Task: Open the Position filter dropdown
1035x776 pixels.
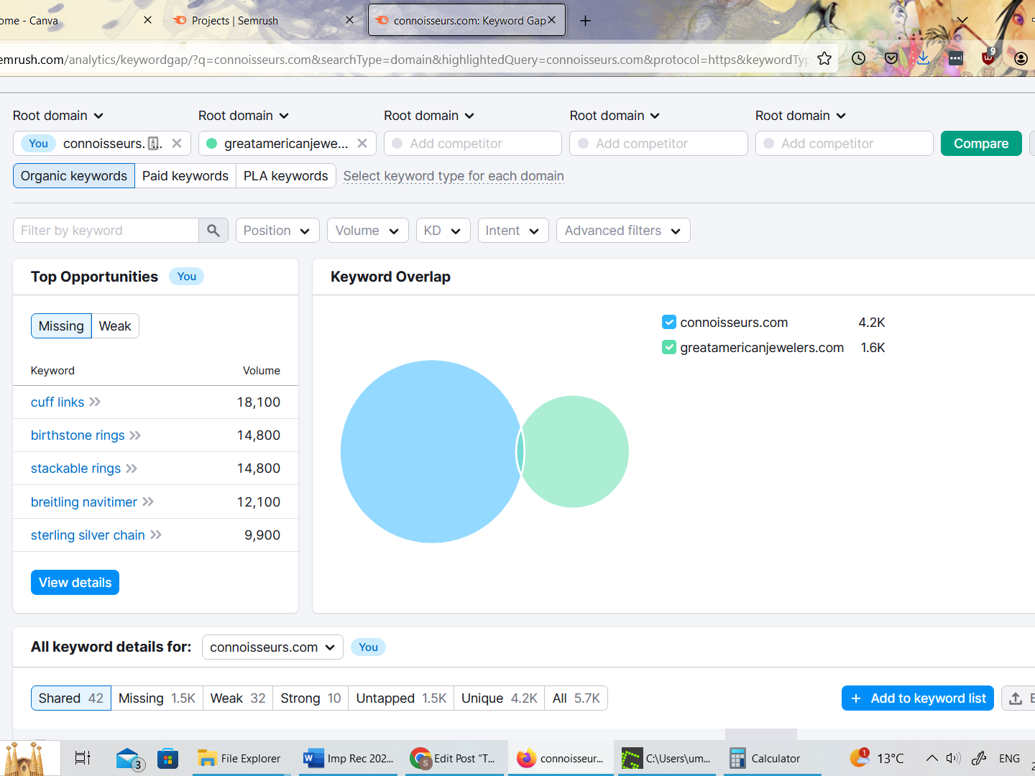Action: pyautogui.click(x=277, y=231)
